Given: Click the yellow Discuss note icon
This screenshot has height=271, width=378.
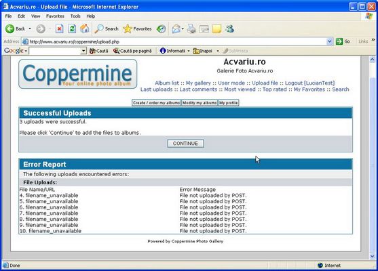Looking at the screenshot, I should coord(216,29).
